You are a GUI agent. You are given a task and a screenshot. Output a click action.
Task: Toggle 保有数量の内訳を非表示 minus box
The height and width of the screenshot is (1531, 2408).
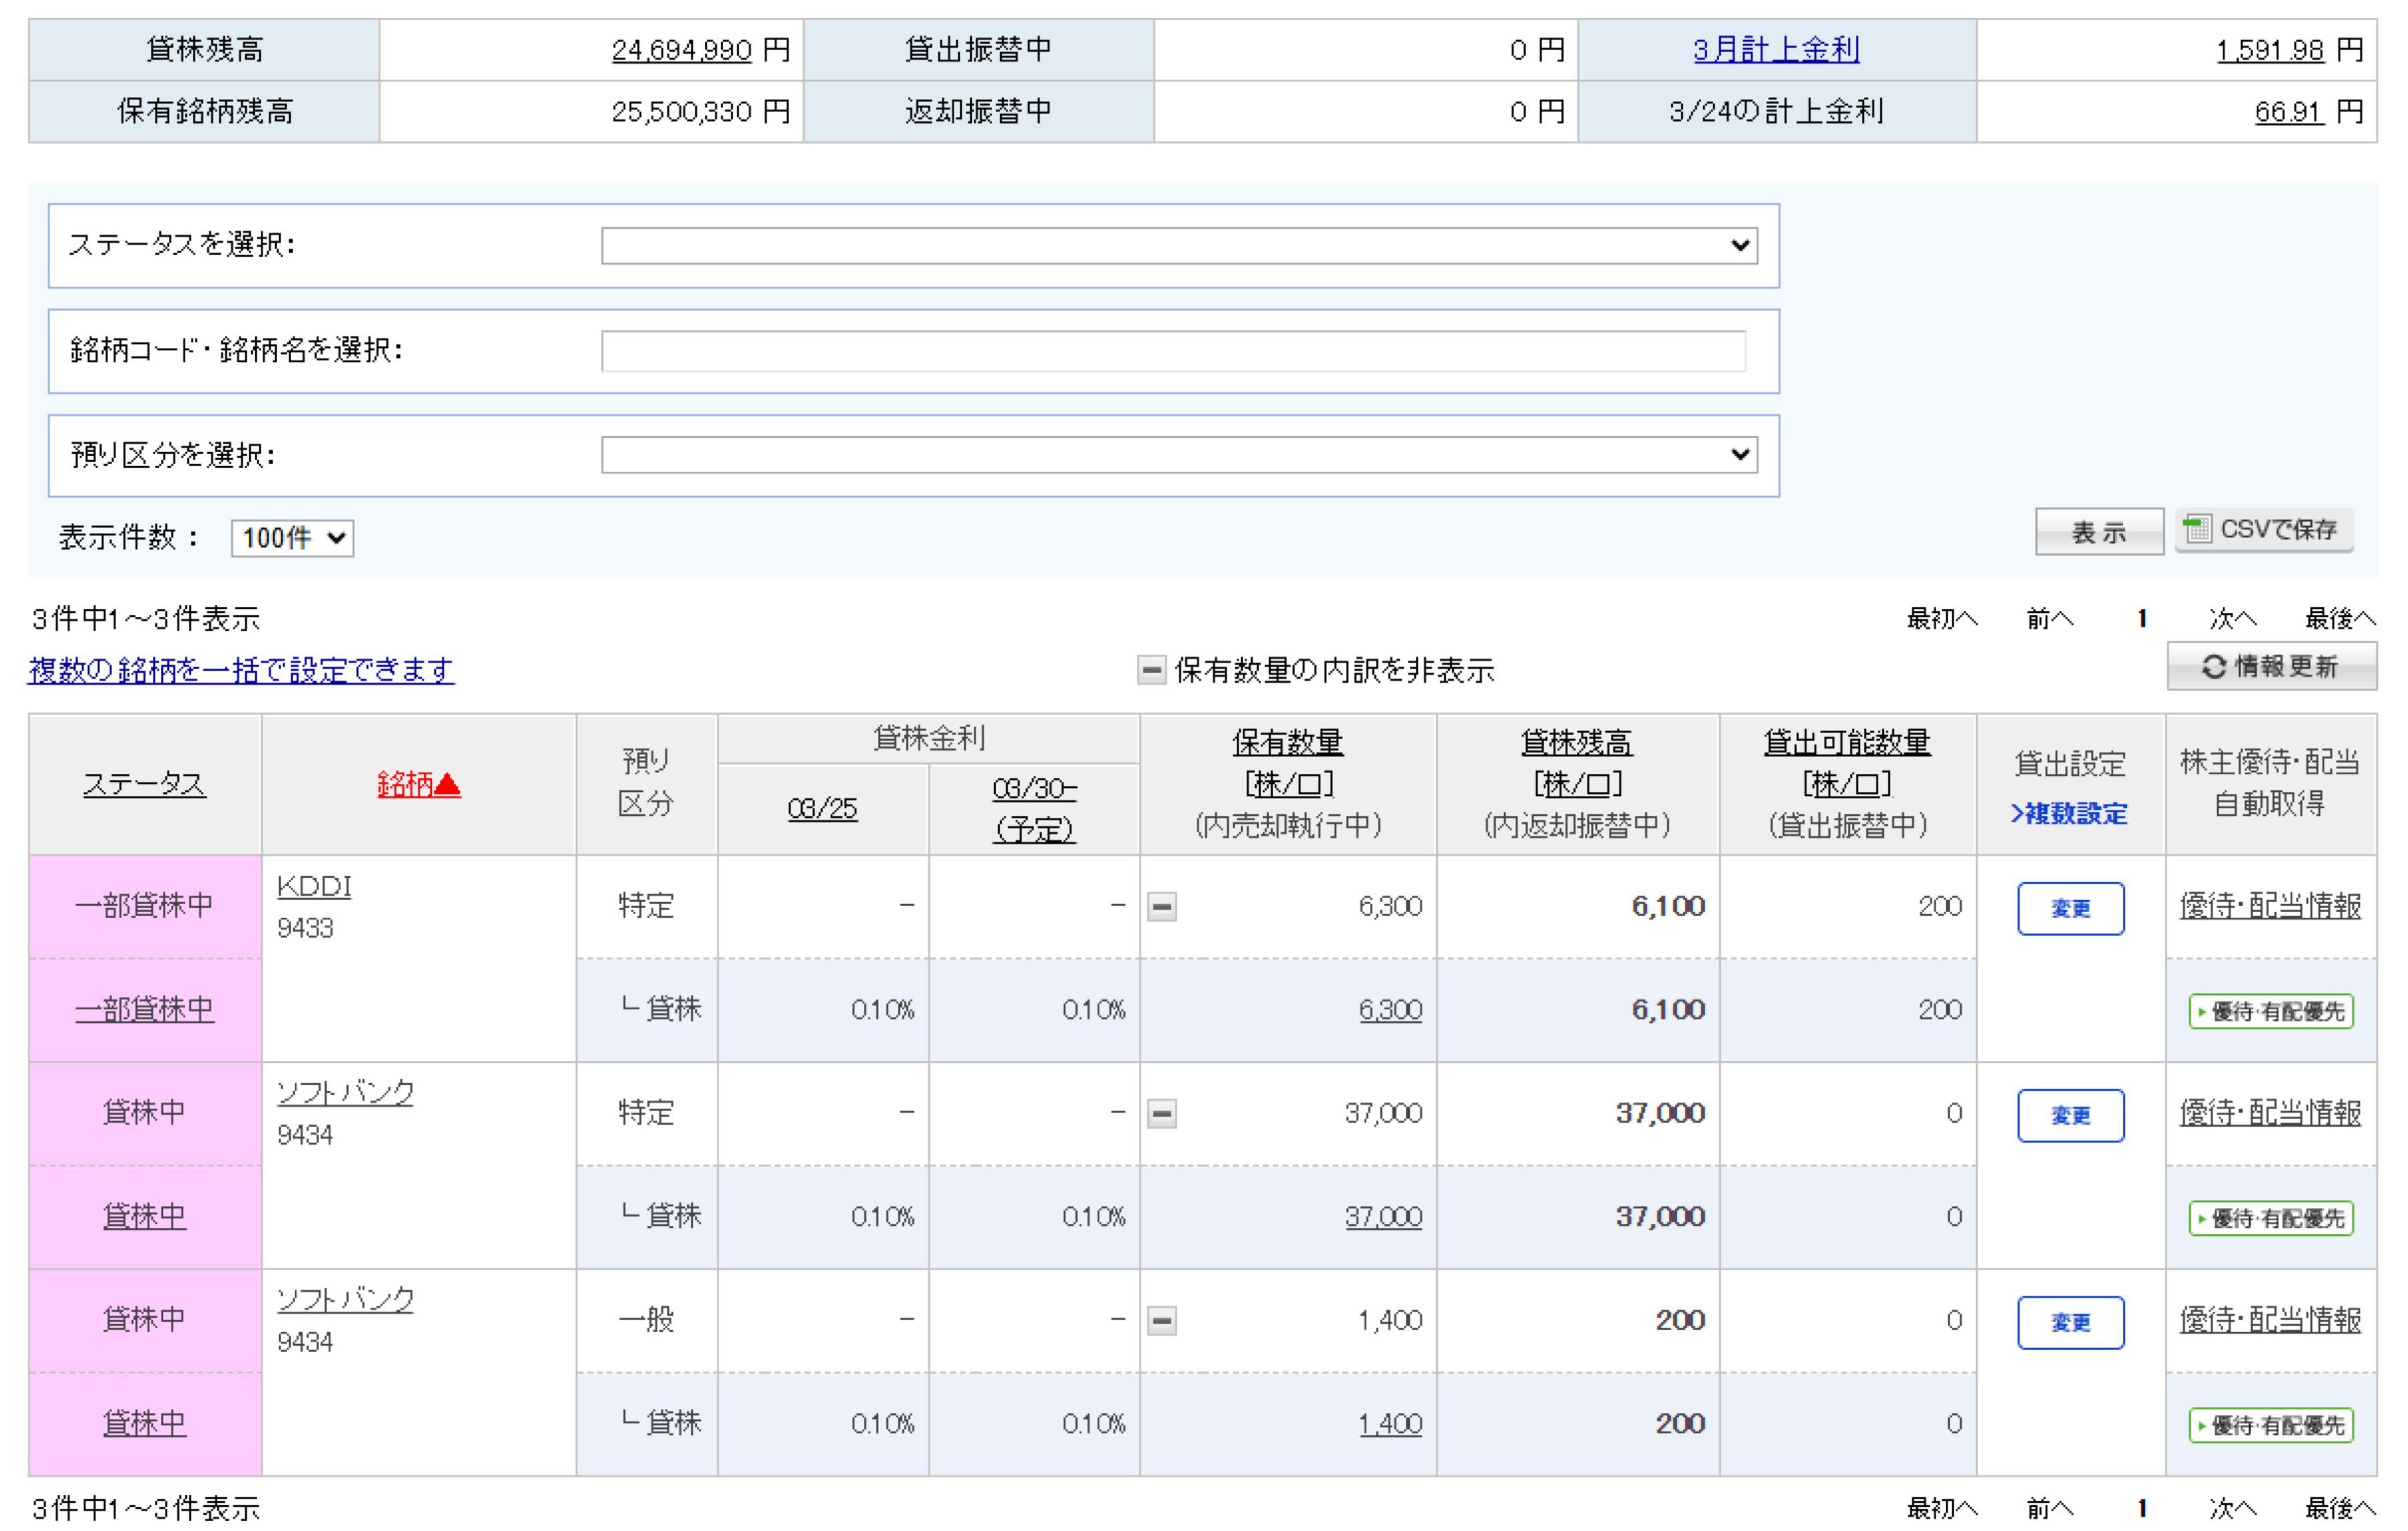pyautogui.click(x=1151, y=670)
